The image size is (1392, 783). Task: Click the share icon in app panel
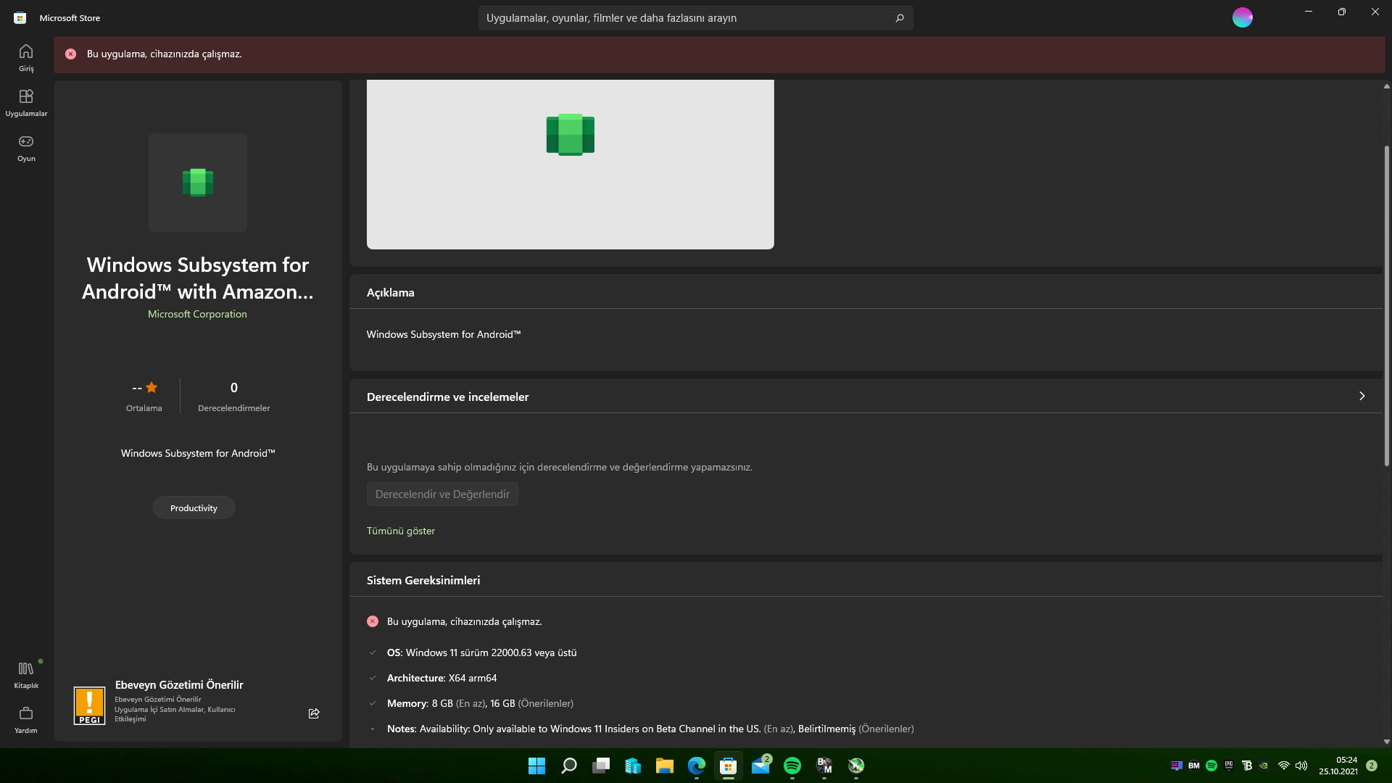[x=314, y=713]
